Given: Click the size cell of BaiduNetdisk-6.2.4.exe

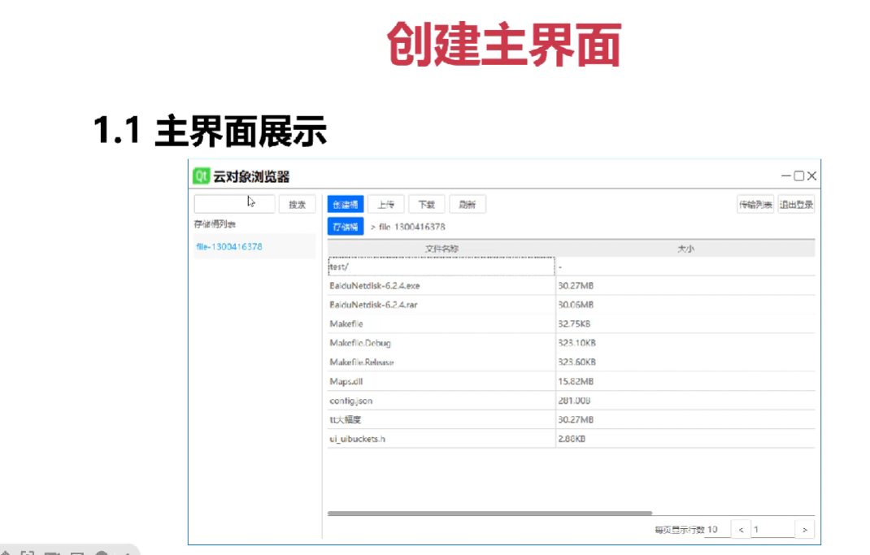Looking at the screenshot, I should point(685,285).
